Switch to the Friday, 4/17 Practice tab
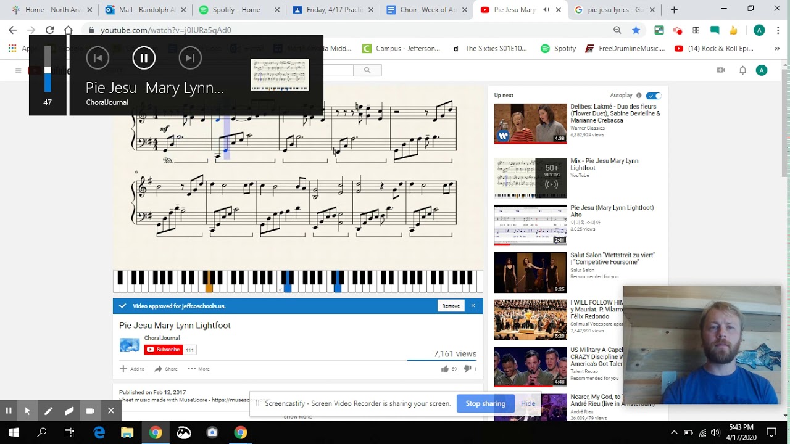 tap(334, 10)
